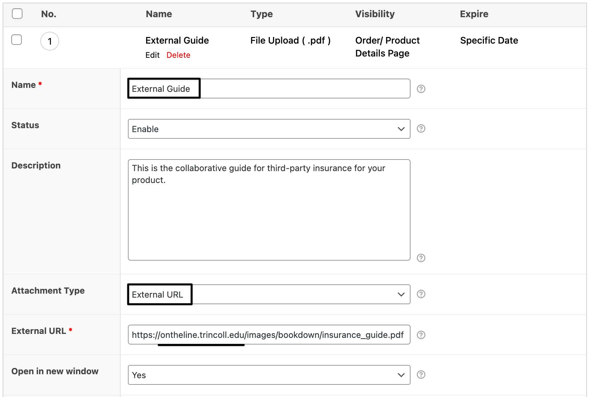589x397 pixels.
Task: Click help icon beside Attachment Type dropdown
Action: pyautogui.click(x=421, y=294)
